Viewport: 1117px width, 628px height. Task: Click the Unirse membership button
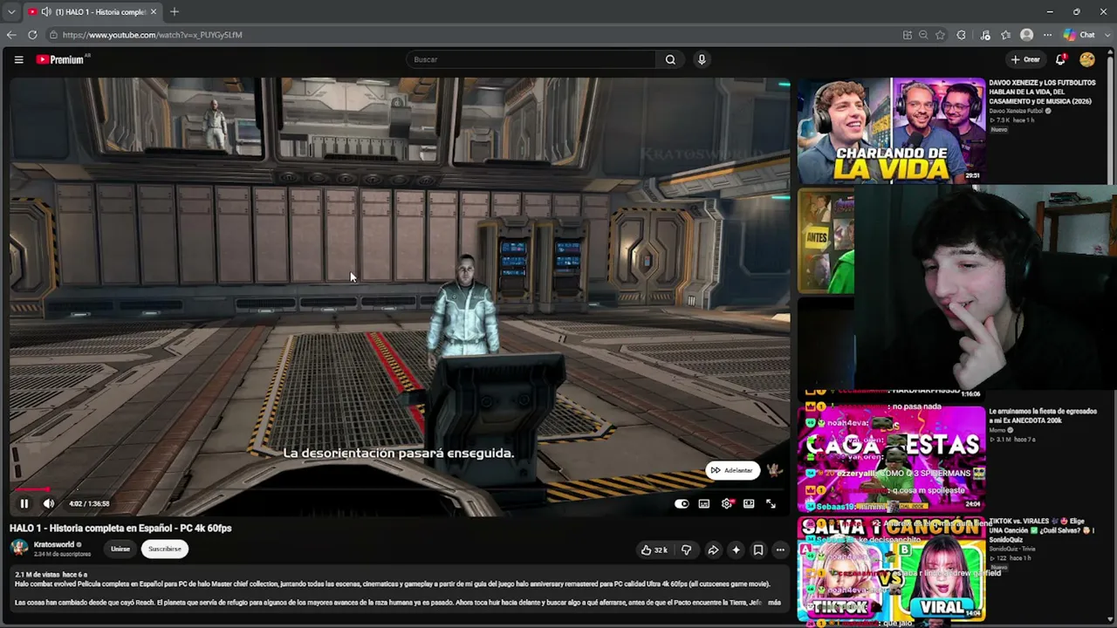click(x=120, y=549)
